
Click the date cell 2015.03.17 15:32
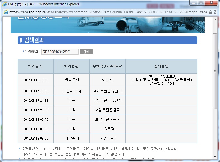(x=36, y=91)
